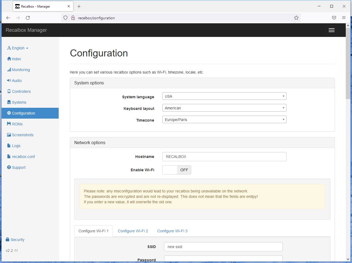Bookmark page with star icon

click(x=296, y=18)
